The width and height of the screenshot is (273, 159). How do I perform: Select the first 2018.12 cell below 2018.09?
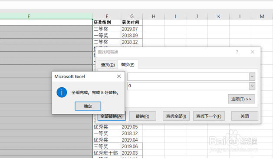tap(132, 42)
